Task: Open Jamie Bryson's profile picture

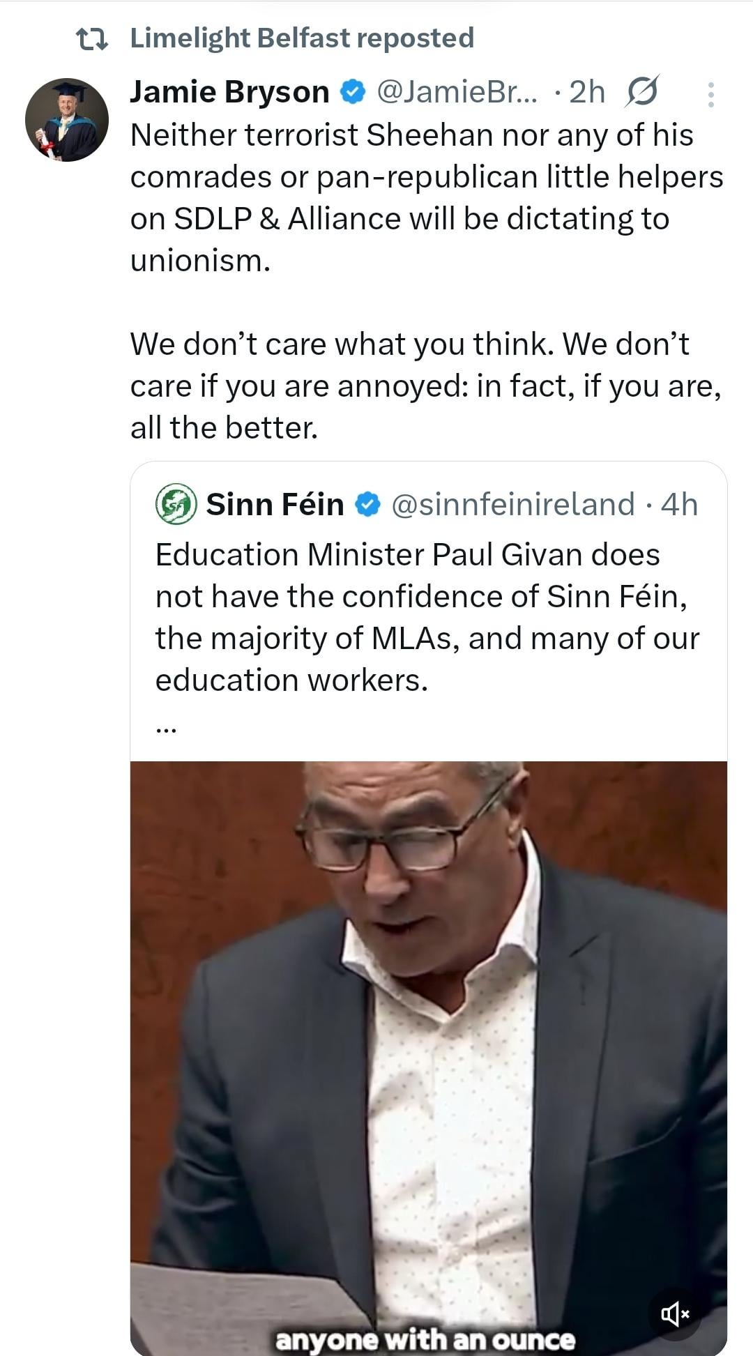Action: (67, 120)
